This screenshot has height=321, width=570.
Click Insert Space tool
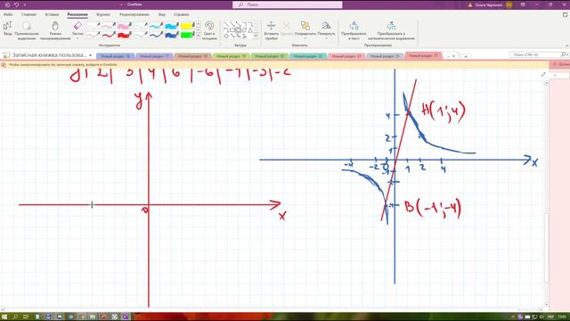(271, 30)
